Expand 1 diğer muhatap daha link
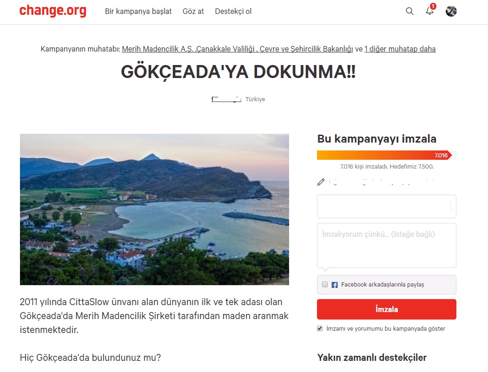 click(x=400, y=49)
